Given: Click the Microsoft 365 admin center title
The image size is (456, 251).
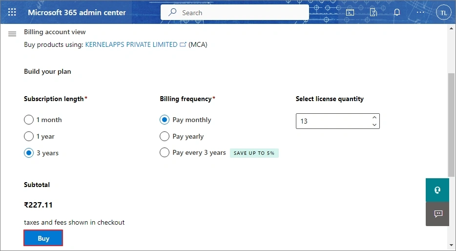Looking at the screenshot, I should [77, 13].
